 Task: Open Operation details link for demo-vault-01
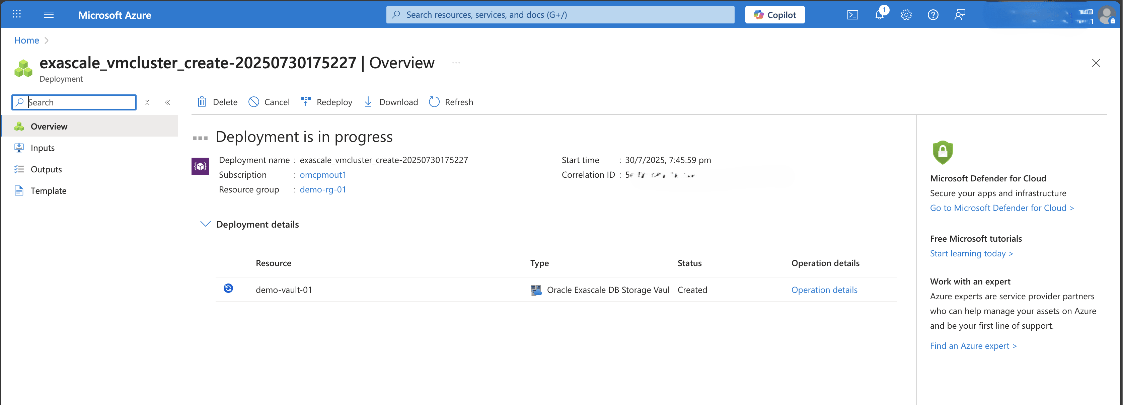(x=824, y=290)
